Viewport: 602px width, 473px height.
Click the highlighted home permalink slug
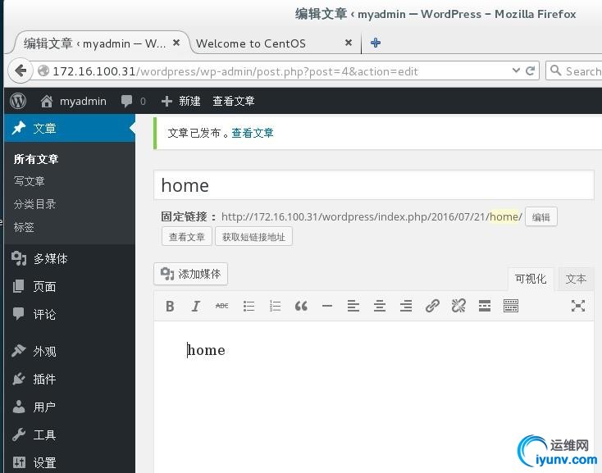tap(504, 216)
